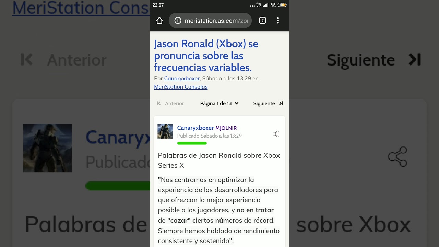Open Canaryxboxer profile name in post header

pyautogui.click(x=195, y=128)
